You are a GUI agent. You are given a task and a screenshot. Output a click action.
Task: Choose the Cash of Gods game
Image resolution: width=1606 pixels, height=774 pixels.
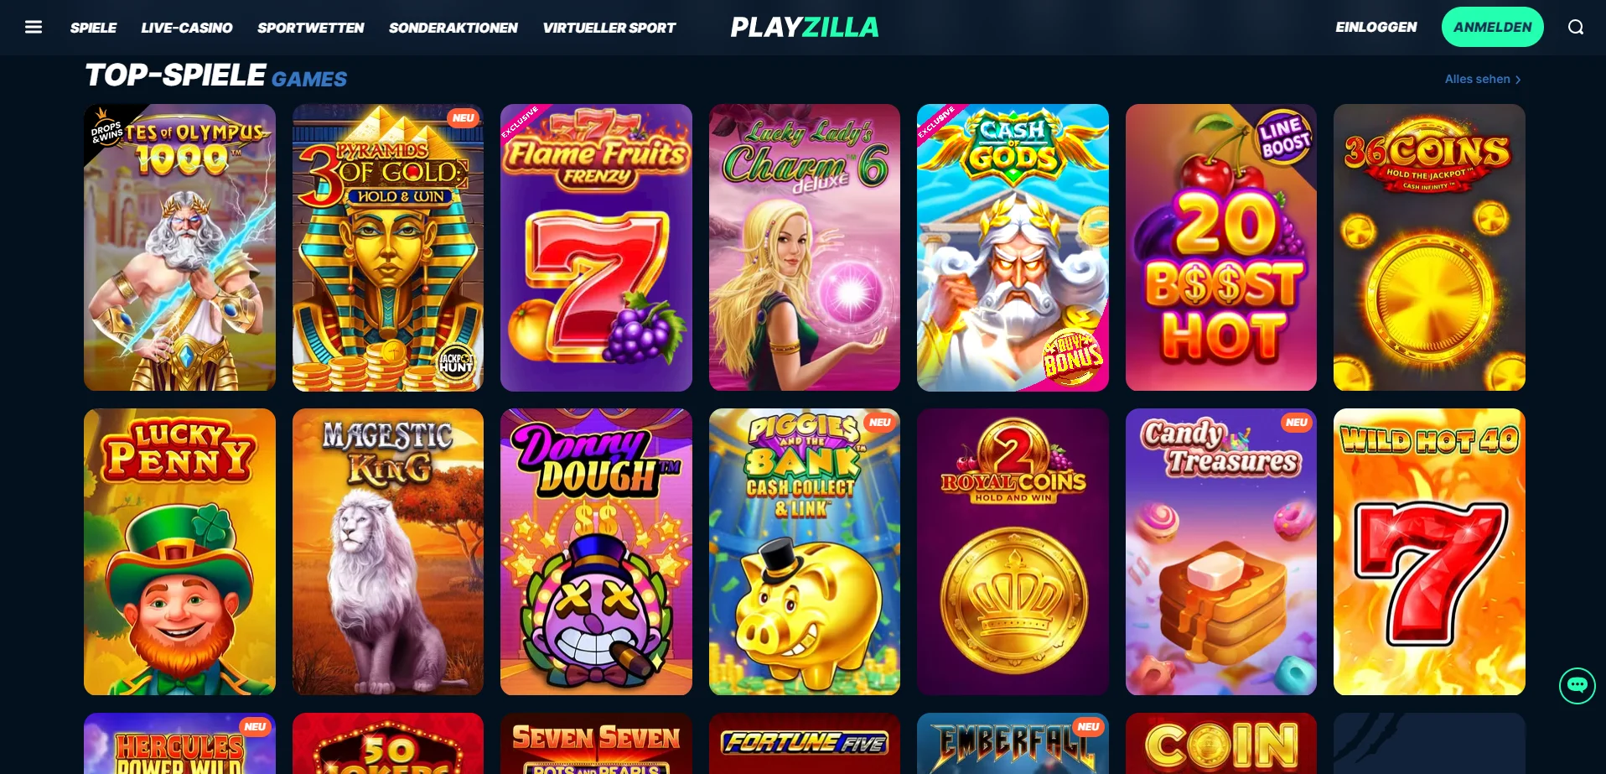click(x=1013, y=247)
